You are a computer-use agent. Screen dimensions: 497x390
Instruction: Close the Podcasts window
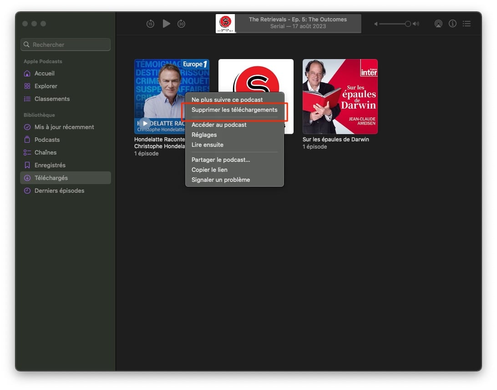[x=25, y=24]
